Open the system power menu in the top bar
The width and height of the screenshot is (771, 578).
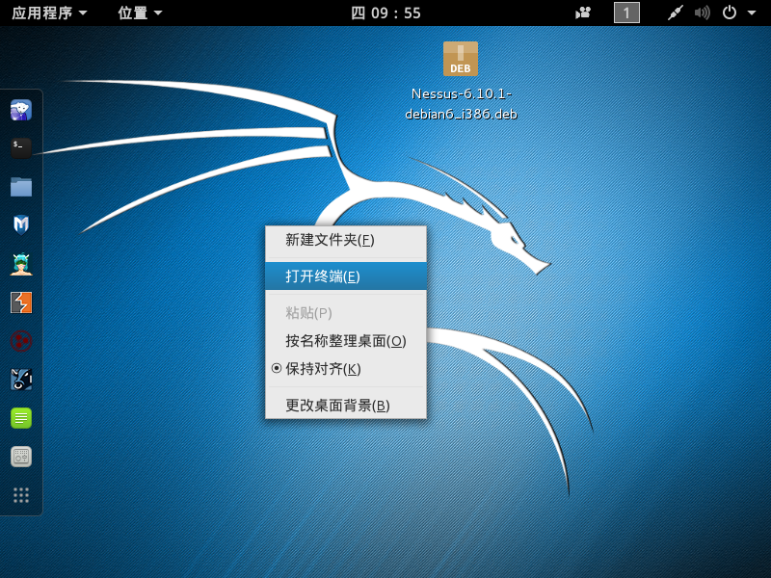pos(734,13)
